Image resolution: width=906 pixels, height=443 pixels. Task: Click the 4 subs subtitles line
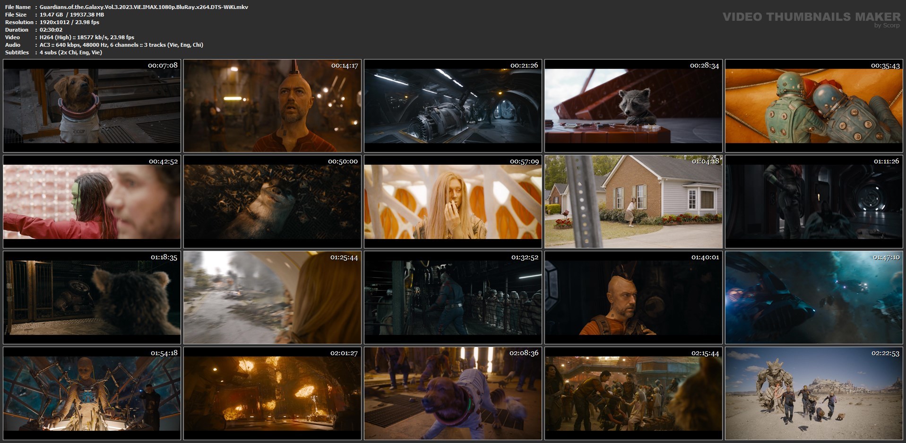click(71, 52)
